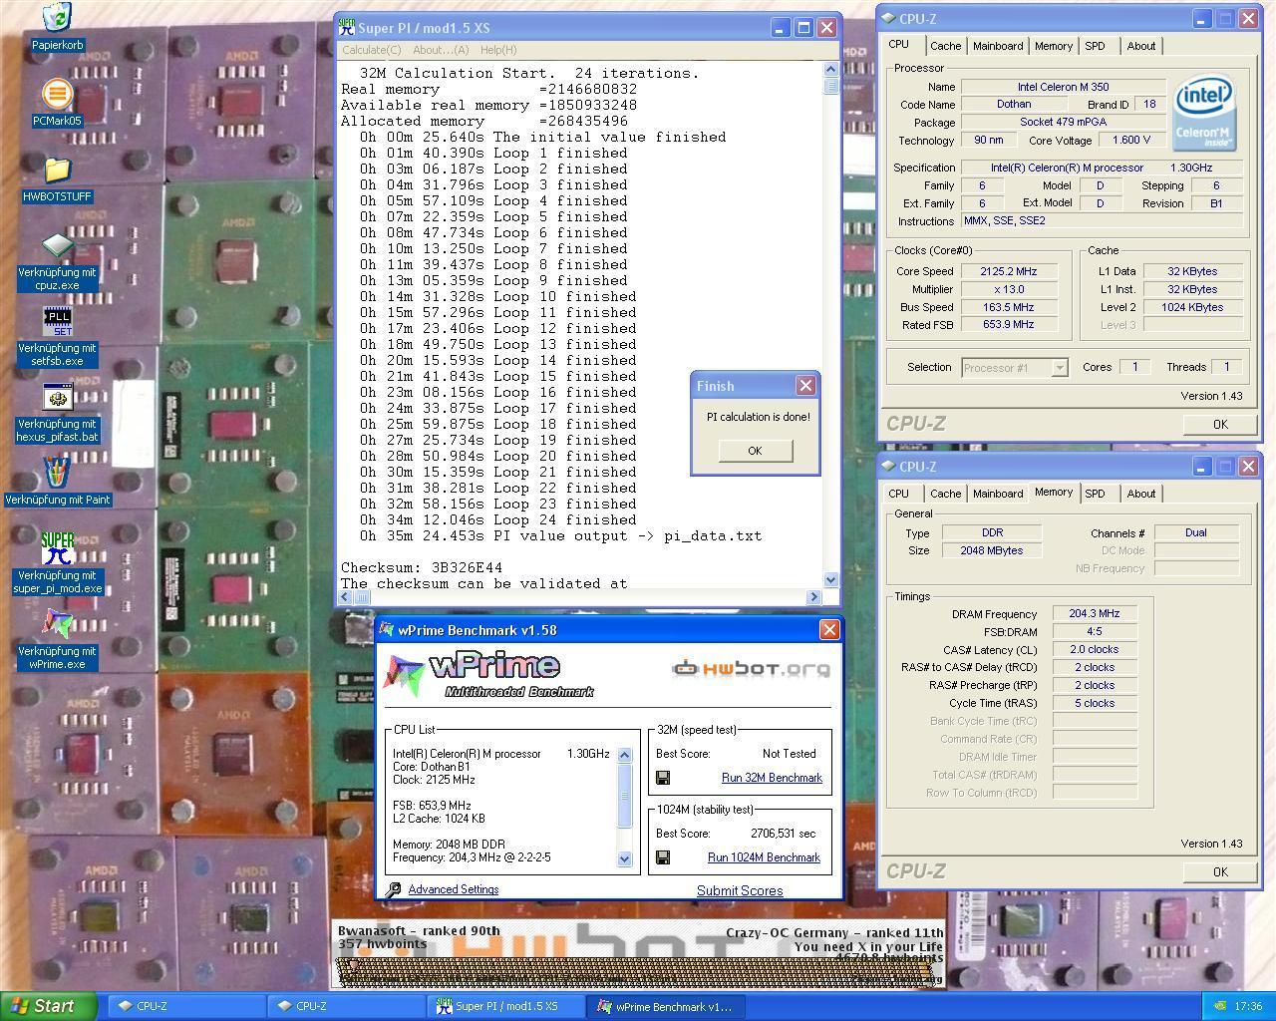The image size is (1276, 1021).
Task: Close the wPrime Benchmark window
Action: [x=828, y=629]
